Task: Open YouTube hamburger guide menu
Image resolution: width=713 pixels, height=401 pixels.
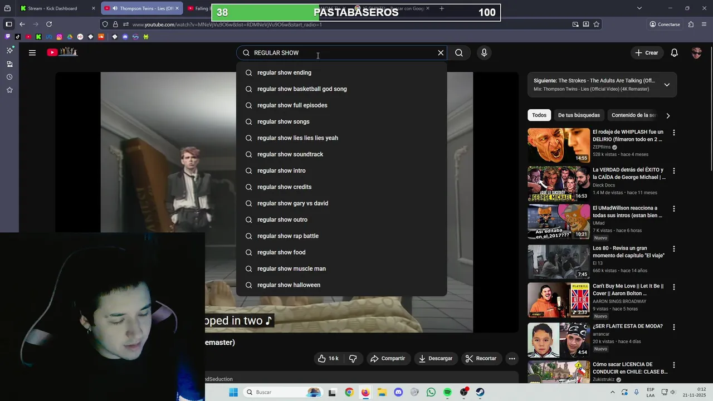Action: [32, 52]
